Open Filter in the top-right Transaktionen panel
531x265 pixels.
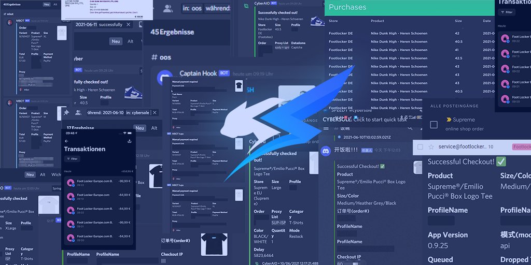[x=507, y=12]
